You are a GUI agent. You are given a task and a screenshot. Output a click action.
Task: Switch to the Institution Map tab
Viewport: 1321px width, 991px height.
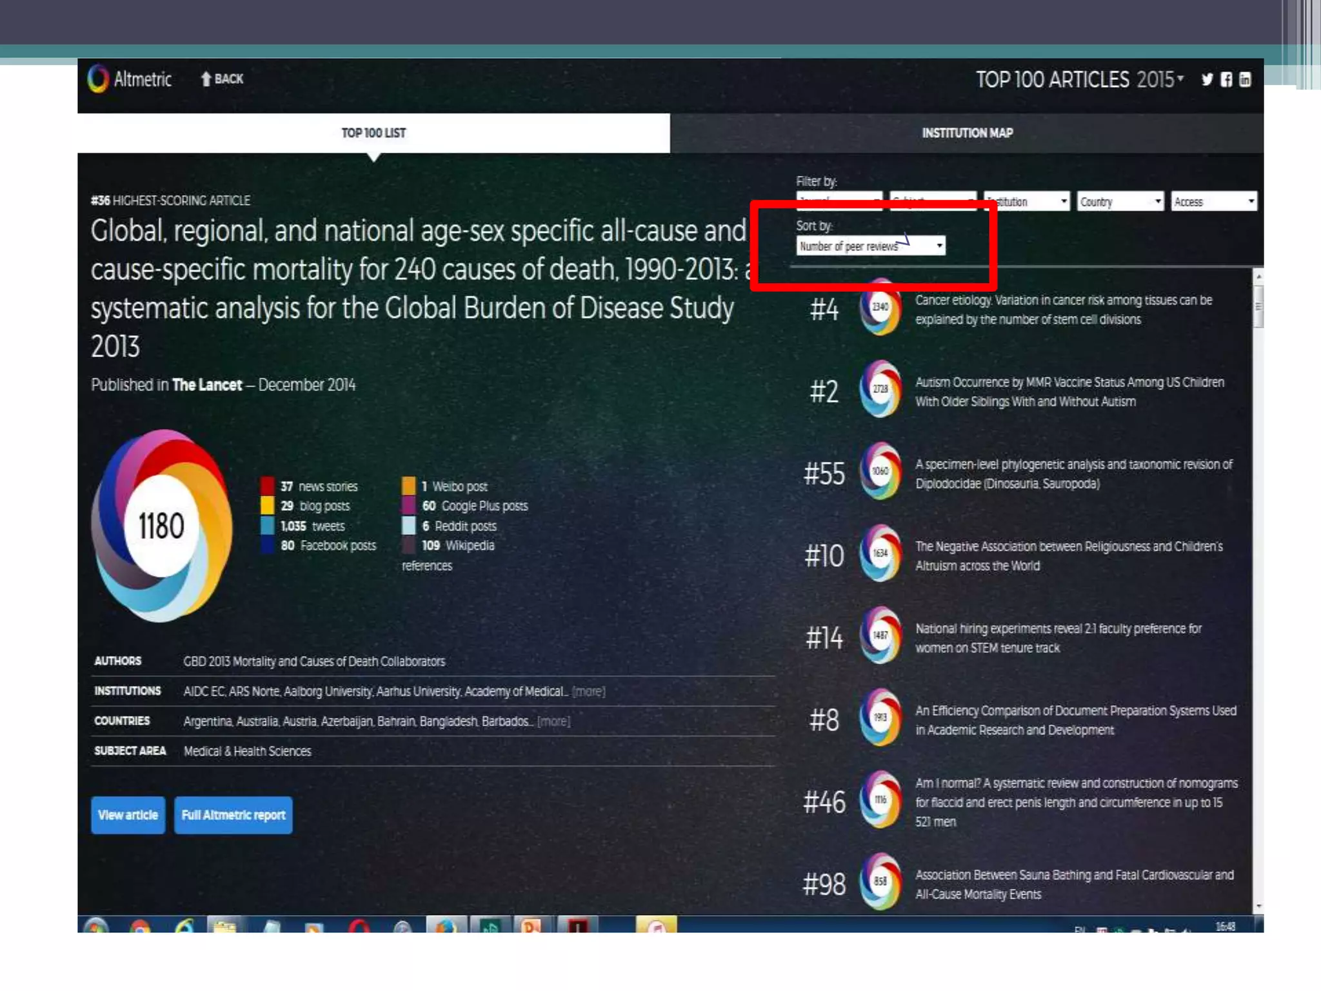coord(967,133)
